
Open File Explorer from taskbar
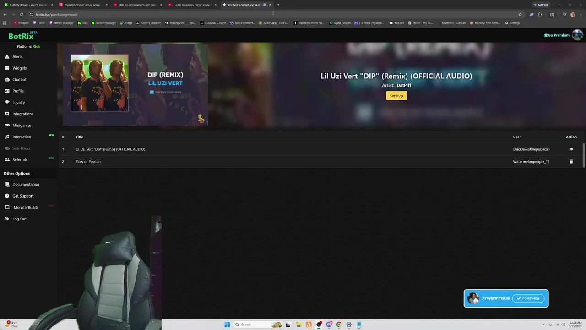tap(298, 324)
